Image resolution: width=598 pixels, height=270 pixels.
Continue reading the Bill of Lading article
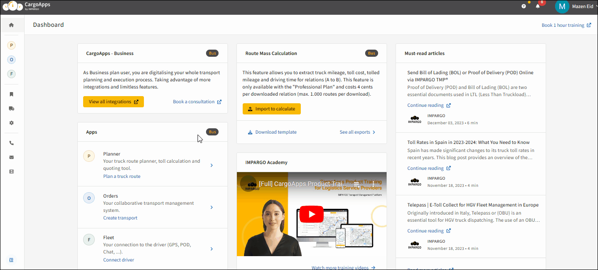click(429, 105)
